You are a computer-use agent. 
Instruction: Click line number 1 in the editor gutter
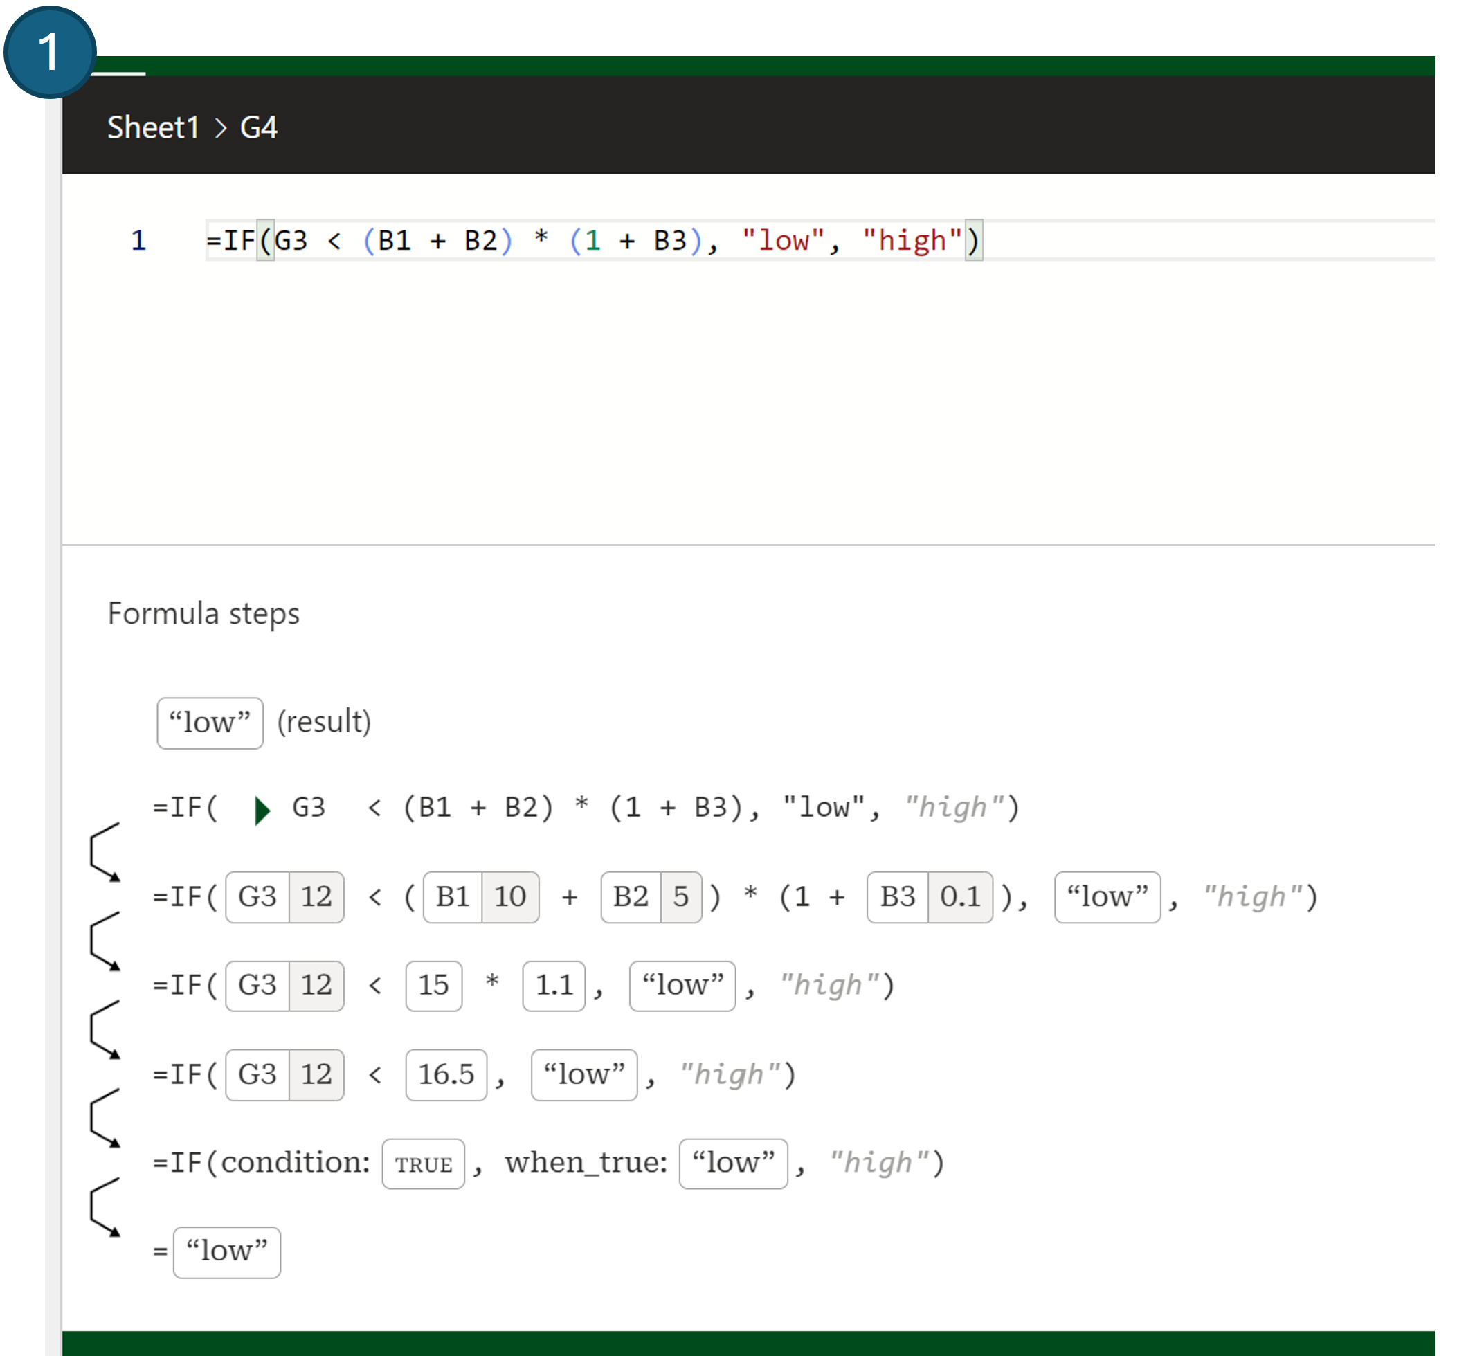pyautogui.click(x=138, y=241)
